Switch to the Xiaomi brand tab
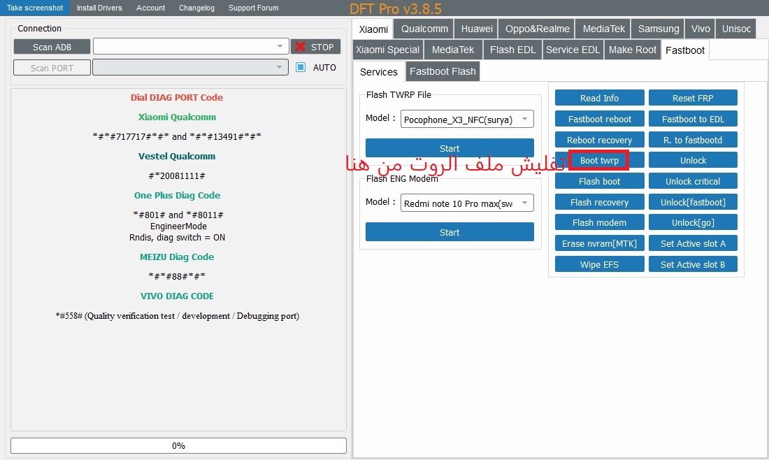Viewport: 769px width, 460px height. click(x=373, y=29)
